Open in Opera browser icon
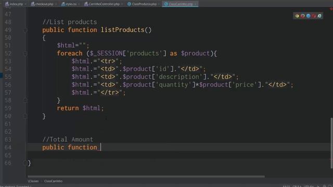Image resolution: width=333 pixels, height=187 pixels. pos(314,16)
